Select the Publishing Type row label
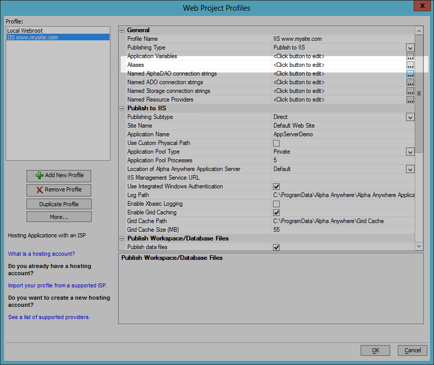The width and height of the screenshot is (434, 365). pos(146,47)
